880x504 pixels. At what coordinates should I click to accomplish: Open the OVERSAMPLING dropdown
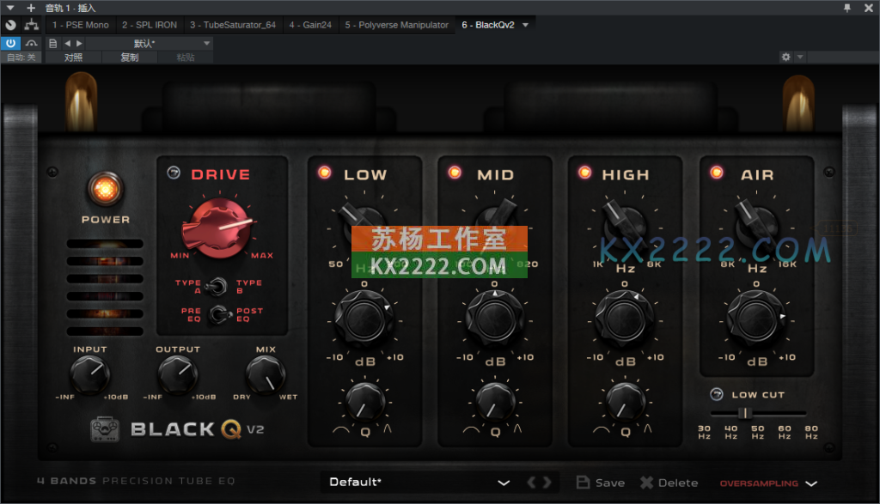pyautogui.click(x=768, y=483)
